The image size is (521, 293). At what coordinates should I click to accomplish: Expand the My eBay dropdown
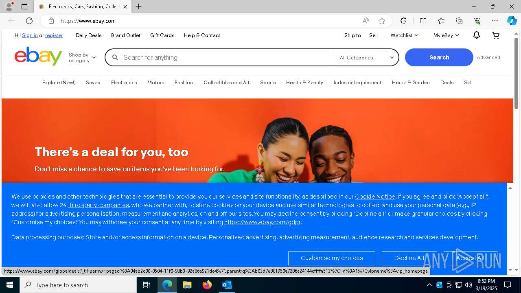(446, 35)
